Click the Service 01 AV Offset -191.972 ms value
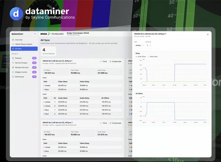Image resolution: width=221 pixels, height=162 pixels. coord(49,73)
